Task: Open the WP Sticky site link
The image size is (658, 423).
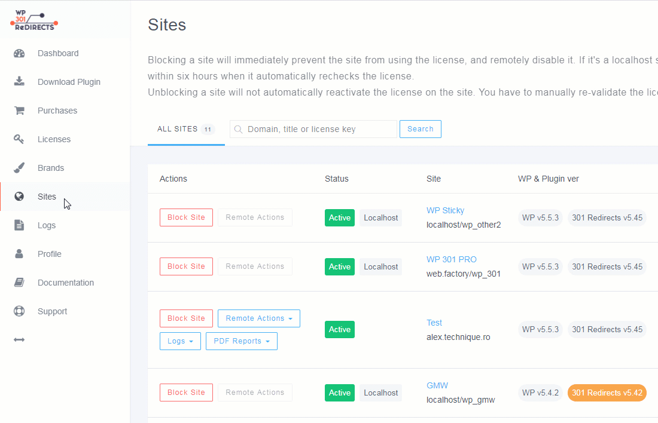Action: [x=445, y=210]
